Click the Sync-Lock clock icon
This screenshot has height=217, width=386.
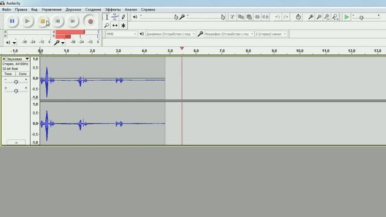(298, 17)
